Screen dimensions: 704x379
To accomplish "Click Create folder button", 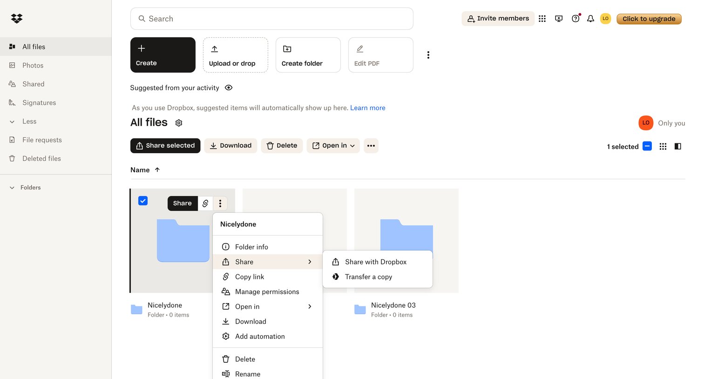I will pos(308,55).
